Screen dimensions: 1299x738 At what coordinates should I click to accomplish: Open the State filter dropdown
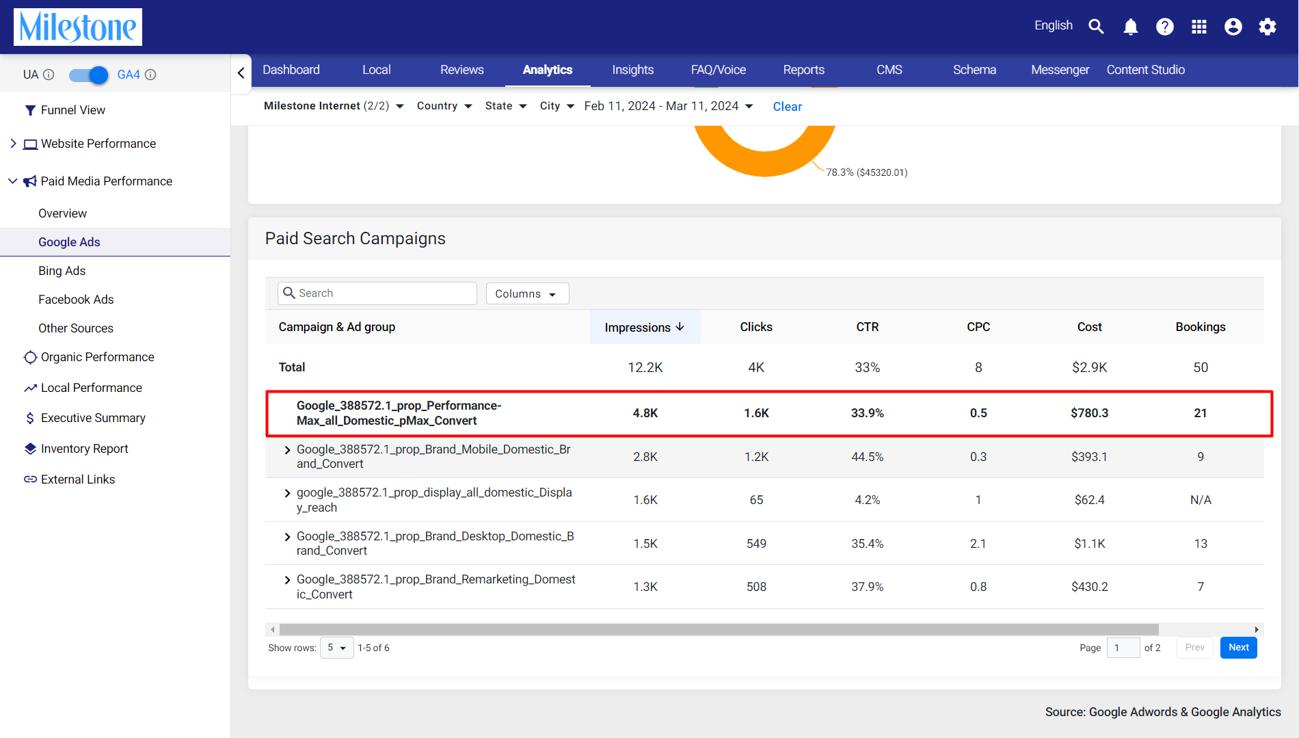click(506, 106)
